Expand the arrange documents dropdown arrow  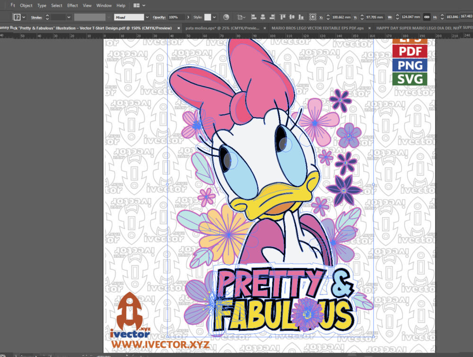tap(144, 5)
